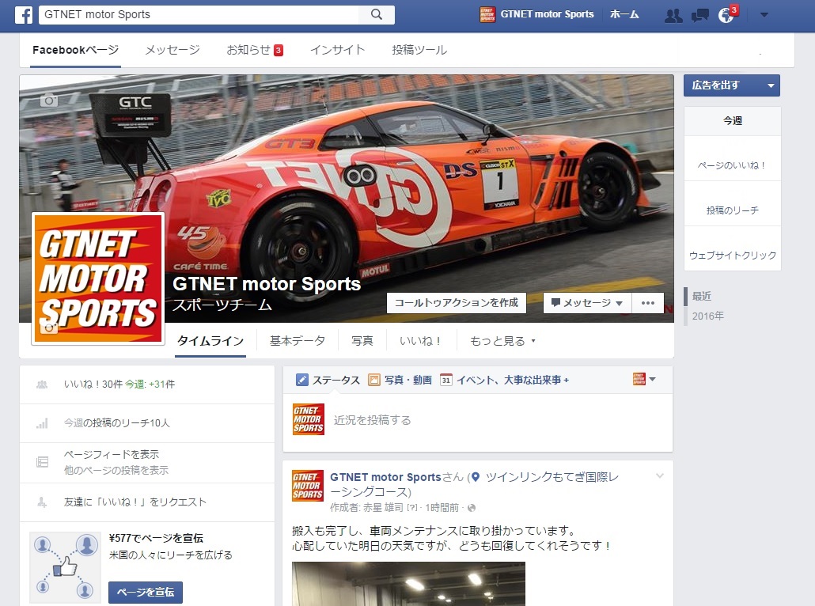815x606 pixels.
Task: Switch to Facebookページ tab
Action: pyautogui.click(x=75, y=50)
